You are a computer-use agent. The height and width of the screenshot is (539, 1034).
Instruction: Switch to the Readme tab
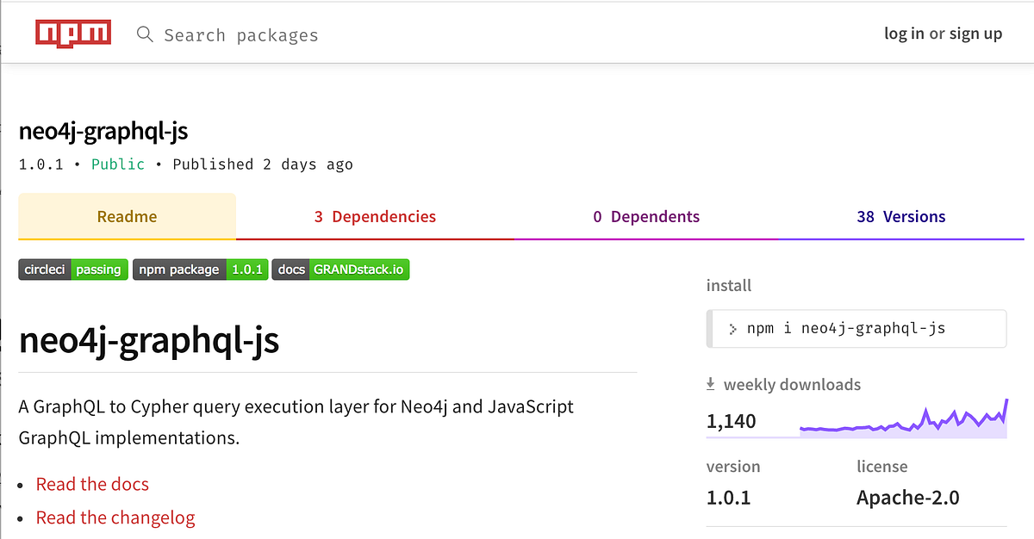point(127,217)
